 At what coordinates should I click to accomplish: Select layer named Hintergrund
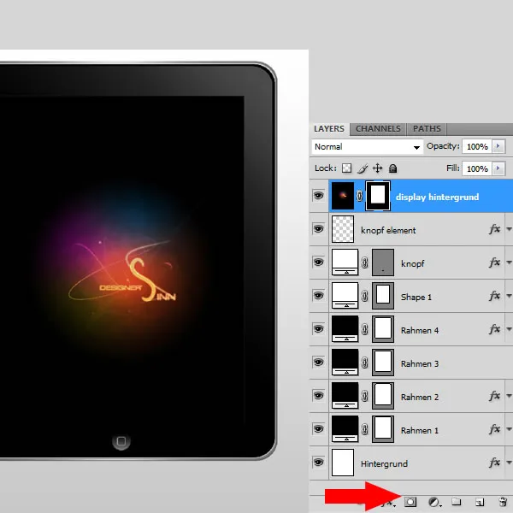click(x=384, y=464)
